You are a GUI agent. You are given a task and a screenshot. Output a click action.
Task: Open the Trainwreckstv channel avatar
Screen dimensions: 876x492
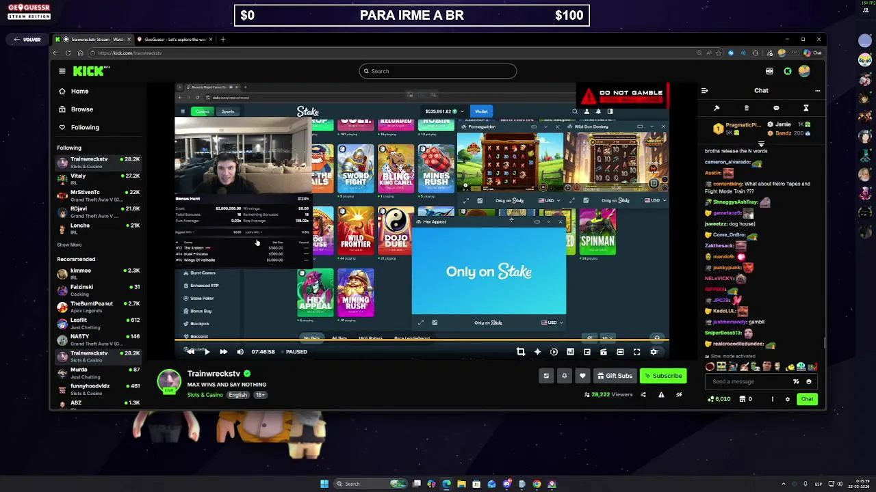[169, 381]
